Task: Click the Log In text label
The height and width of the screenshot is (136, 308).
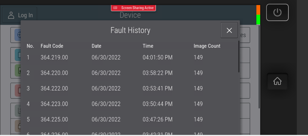Action: 25,15
